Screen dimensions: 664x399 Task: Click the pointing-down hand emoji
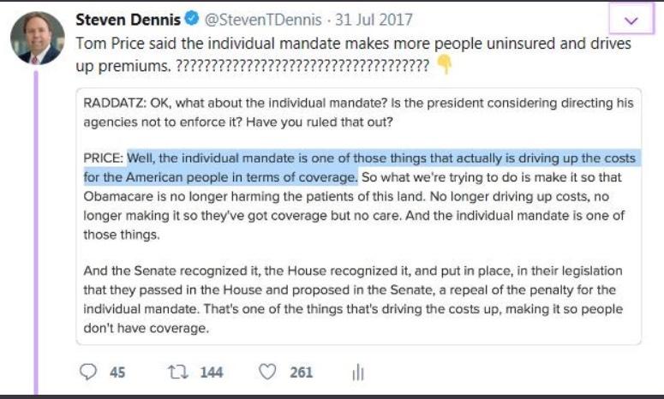point(444,64)
